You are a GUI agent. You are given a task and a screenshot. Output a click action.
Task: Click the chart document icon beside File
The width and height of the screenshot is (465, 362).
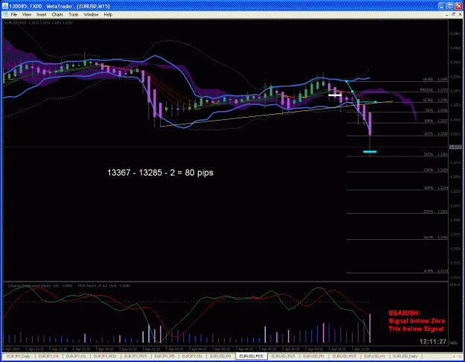(x=6, y=14)
